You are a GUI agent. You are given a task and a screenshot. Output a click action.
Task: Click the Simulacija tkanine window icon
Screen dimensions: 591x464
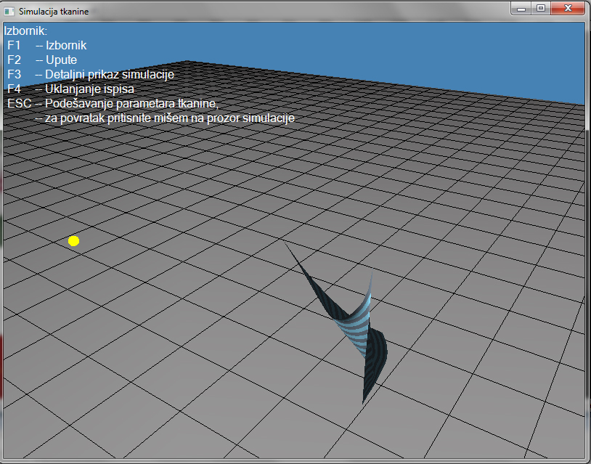pos(9,12)
